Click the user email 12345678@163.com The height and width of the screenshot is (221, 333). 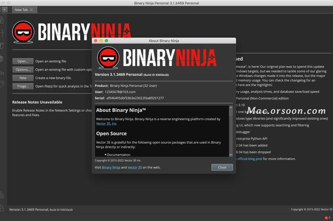[120, 92]
